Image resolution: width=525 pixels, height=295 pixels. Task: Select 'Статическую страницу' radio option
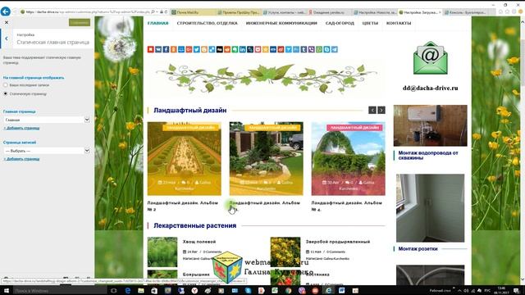[6, 93]
